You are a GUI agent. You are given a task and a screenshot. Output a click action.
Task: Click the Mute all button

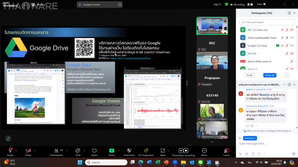[x=270, y=75]
